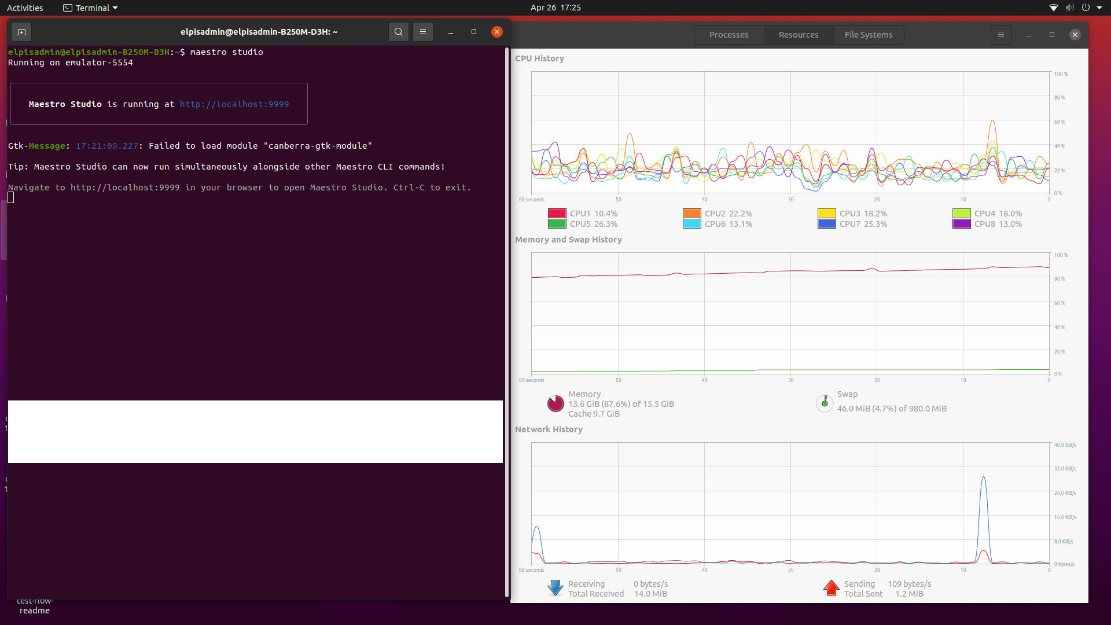1111x625 pixels.
Task: Open a new terminal tab
Action: tap(21, 32)
